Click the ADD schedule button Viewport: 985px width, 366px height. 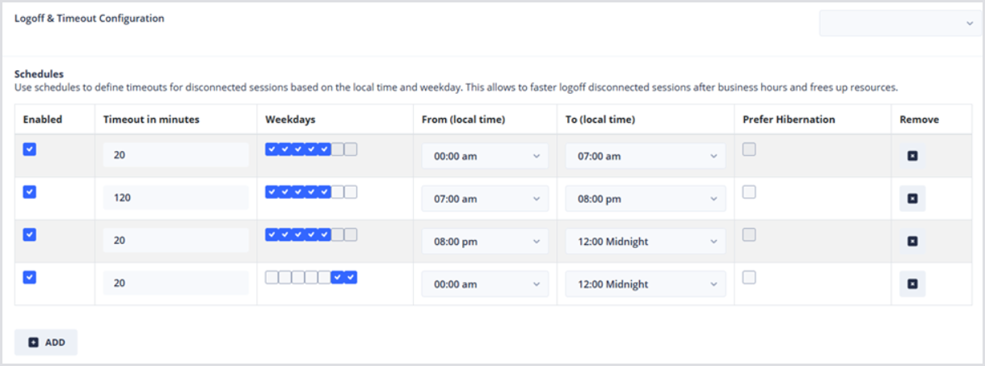(x=46, y=343)
